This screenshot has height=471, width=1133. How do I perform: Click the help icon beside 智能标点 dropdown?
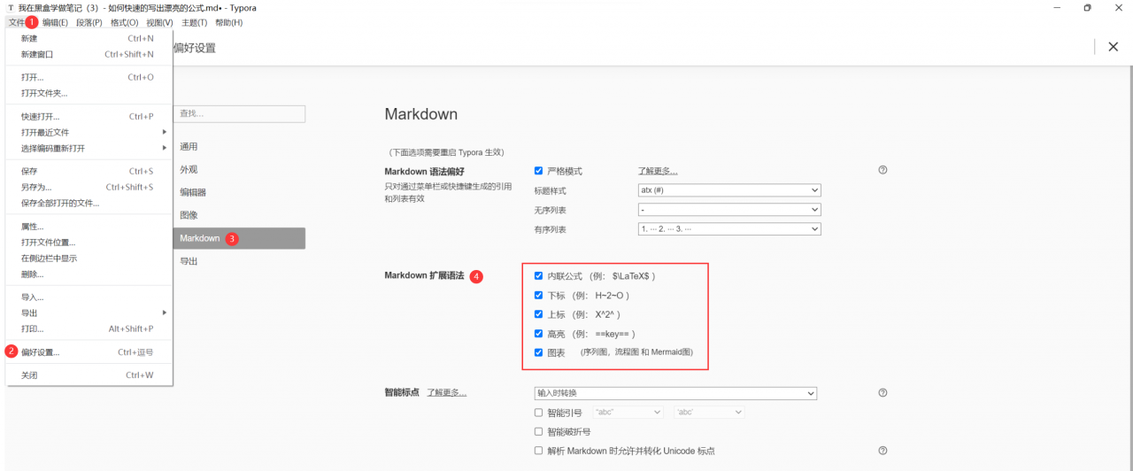pos(883,392)
